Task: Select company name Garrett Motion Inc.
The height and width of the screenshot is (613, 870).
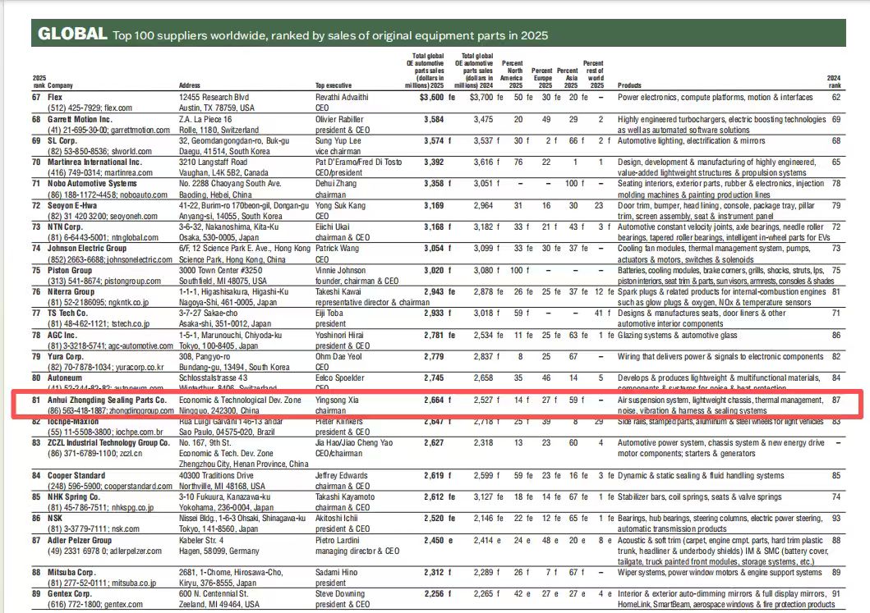Action: point(80,119)
